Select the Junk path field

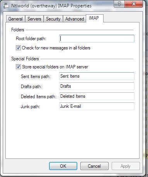point(97,106)
